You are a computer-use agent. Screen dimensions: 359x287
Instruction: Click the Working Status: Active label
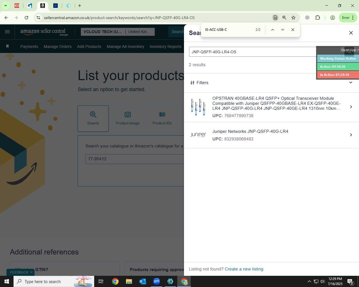338,59
